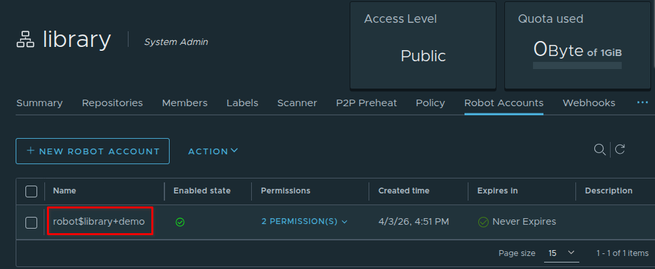Click the quota used progress bar
The width and height of the screenshot is (655, 269).
tap(577, 66)
